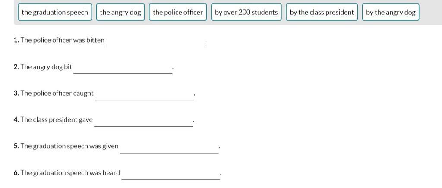The image size is (442, 188).
Task: Choose the 'the police officer' word tile
Action: 178,12
